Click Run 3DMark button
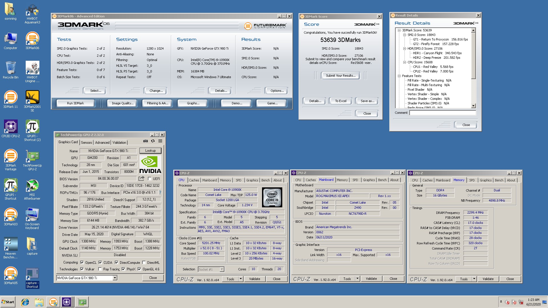This screenshot has width=548, height=308. click(75, 103)
